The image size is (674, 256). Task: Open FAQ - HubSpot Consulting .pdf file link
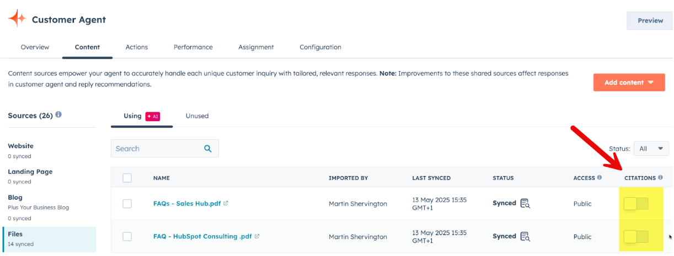(202, 237)
